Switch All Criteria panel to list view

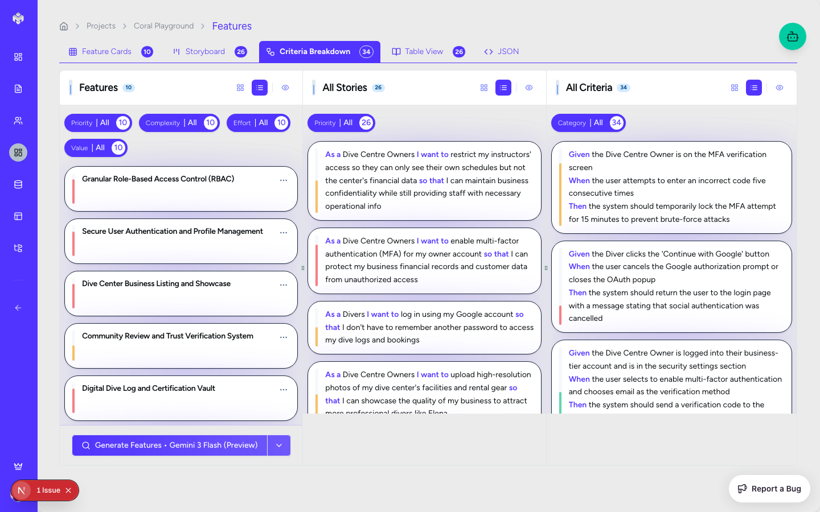[753, 88]
